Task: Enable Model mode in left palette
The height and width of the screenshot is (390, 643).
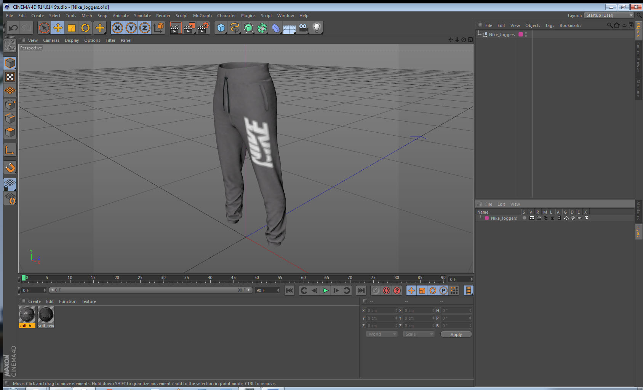Action: [x=10, y=63]
